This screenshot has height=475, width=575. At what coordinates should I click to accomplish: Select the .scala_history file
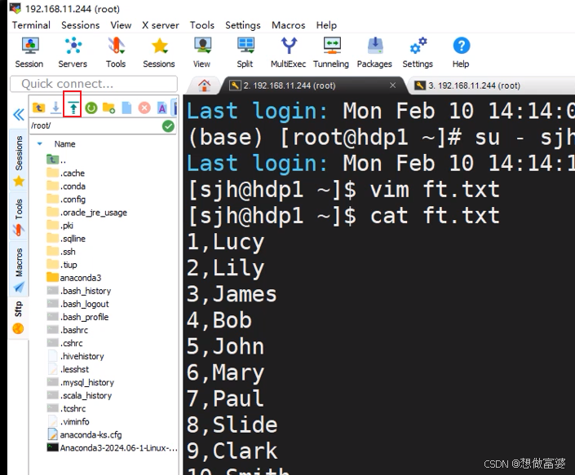pyautogui.click(x=80, y=395)
